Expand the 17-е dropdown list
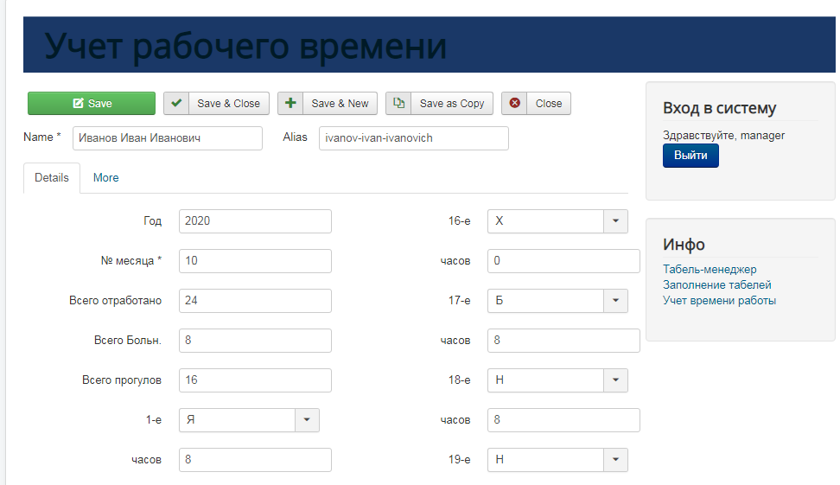 (x=615, y=301)
